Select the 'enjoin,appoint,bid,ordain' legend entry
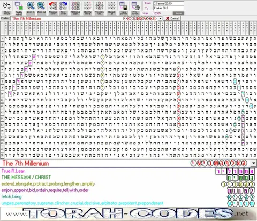This screenshot has width=257, height=221. click(x=45, y=190)
